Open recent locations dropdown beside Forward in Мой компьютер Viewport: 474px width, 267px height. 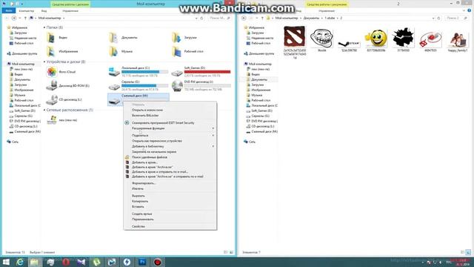tap(20, 18)
